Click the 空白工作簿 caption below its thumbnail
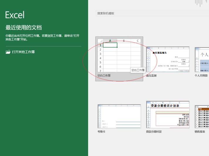Viewport: 209px width, 156px height. click(x=104, y=76)
